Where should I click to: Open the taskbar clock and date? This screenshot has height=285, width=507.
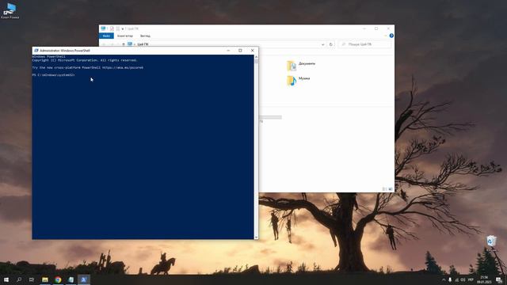coord(484,279)
